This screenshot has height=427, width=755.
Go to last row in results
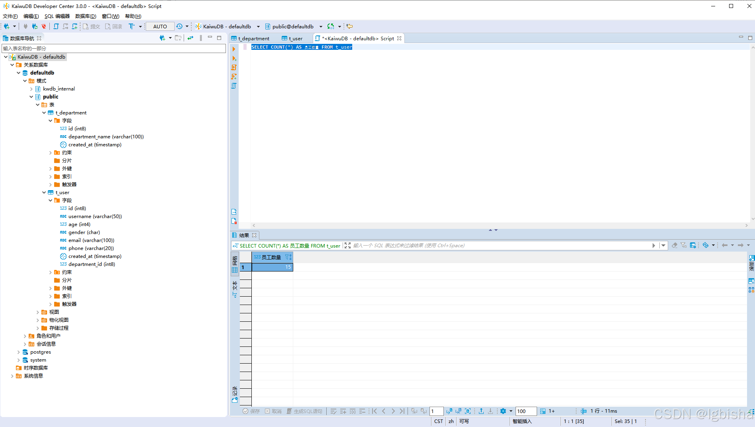tap(402, 411)
